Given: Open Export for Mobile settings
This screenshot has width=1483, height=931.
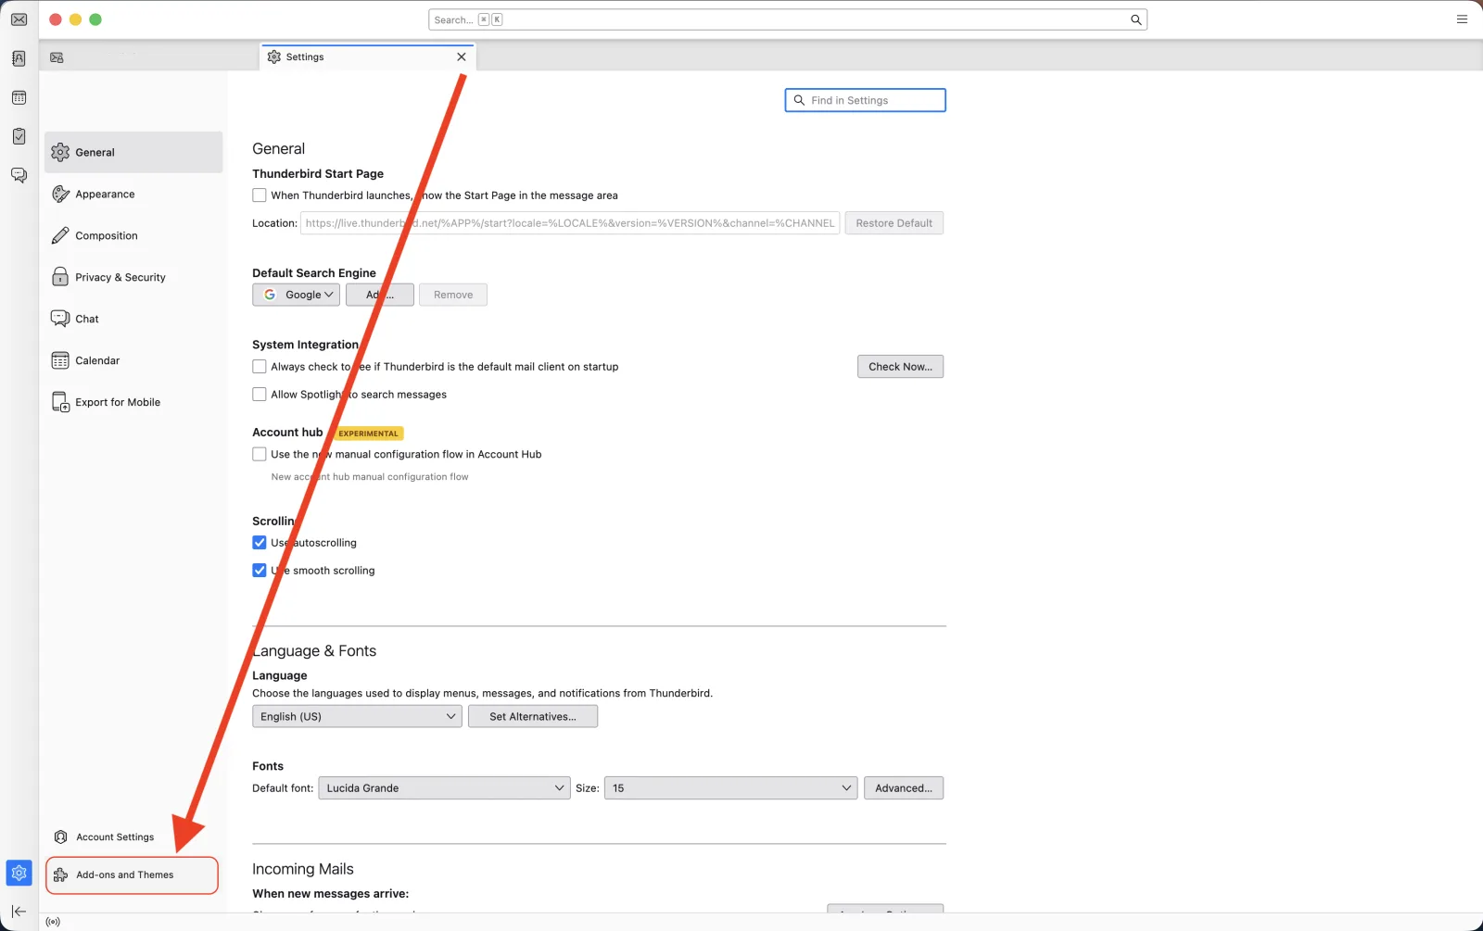Looking at the screenshot, I should click(x=133, y=402).
